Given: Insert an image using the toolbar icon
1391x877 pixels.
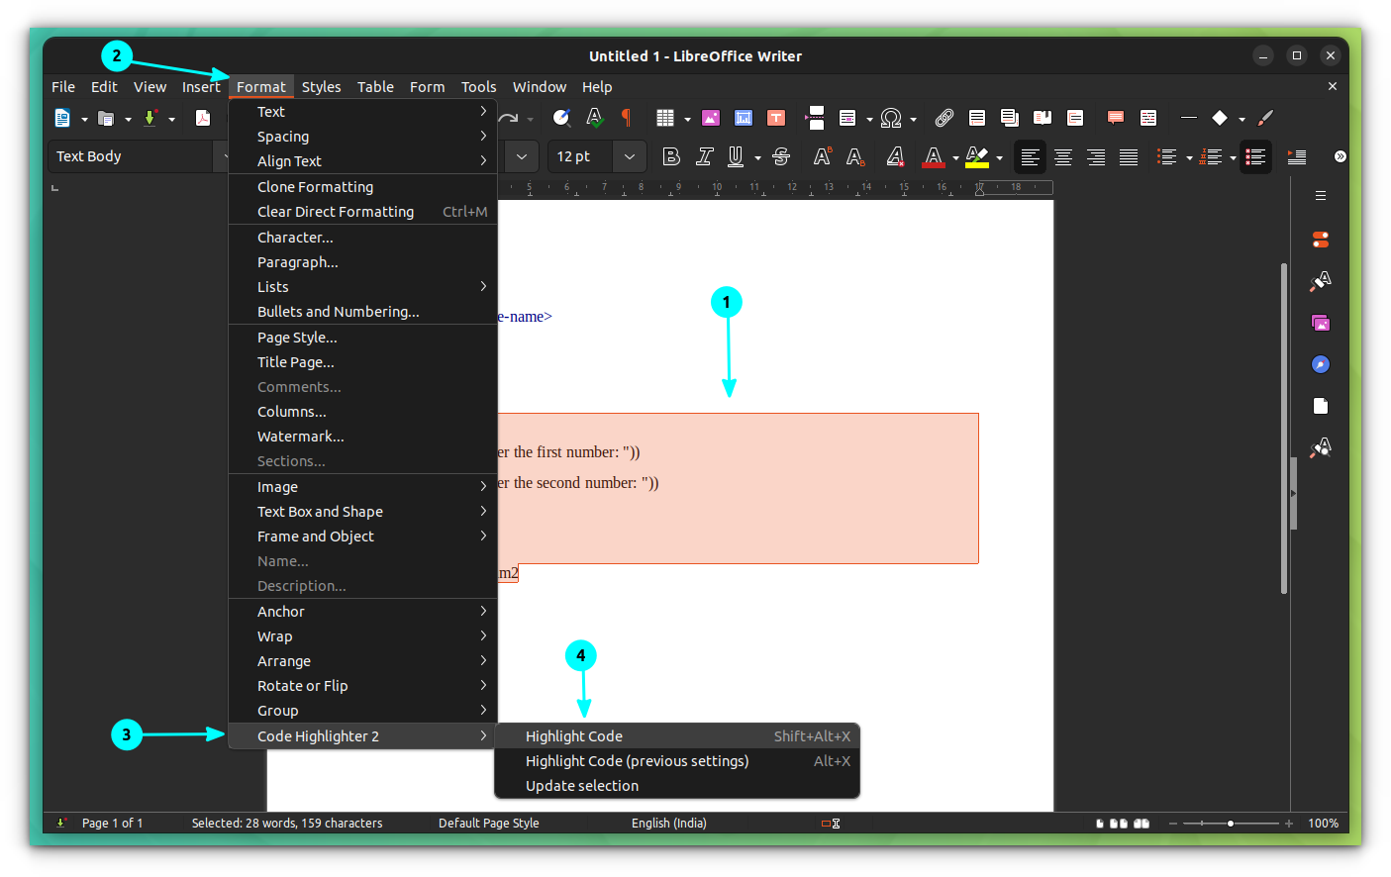Looking at the screenshot, I should [x=710, y=118].
